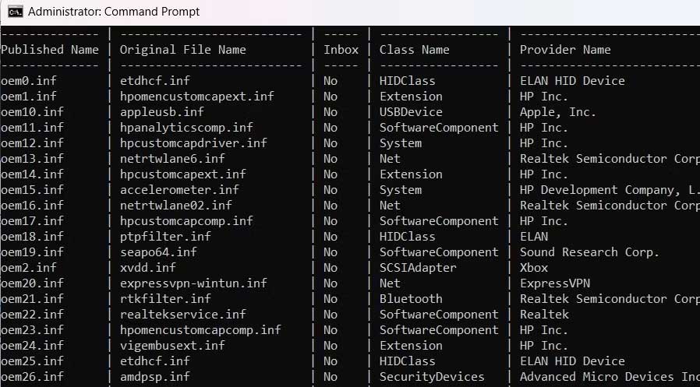Click the accelerometer.inf file name
Screen dimensions: 700x387
pyautogui.click(x=179, y=190)
